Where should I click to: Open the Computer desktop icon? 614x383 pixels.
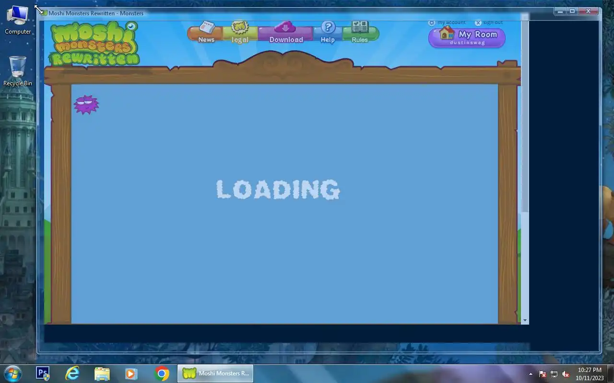click(18, 20)
